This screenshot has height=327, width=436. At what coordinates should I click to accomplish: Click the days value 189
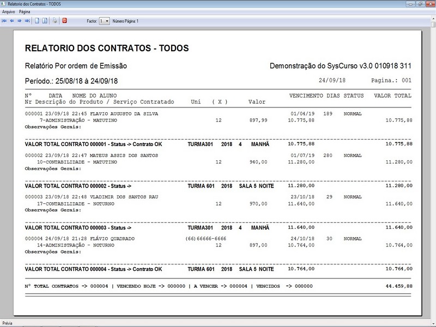pyautogui.click(x=328, y=114)
